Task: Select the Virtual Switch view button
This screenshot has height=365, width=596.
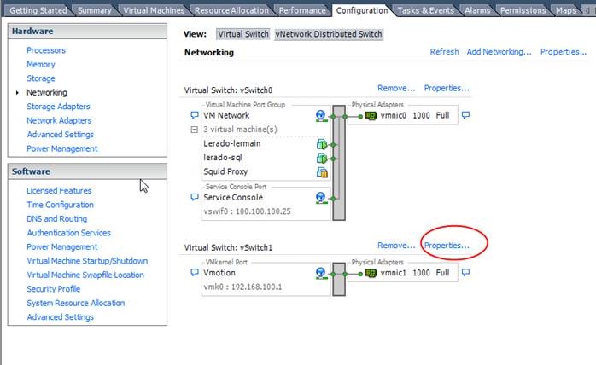Action: (243, 34)
